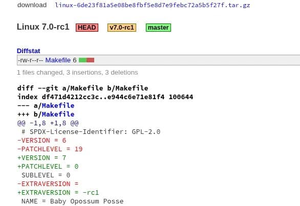Click the SPDX-License-Identifier: GPL-2.0 line
The height and width of the screenshot is (206, 300).
(x=91, y=132)
